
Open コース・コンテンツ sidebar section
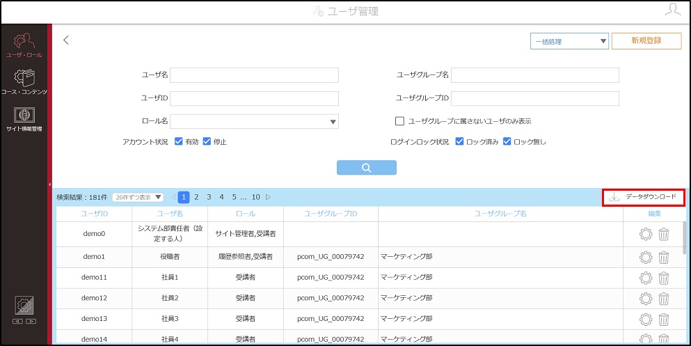click(24, 82)
